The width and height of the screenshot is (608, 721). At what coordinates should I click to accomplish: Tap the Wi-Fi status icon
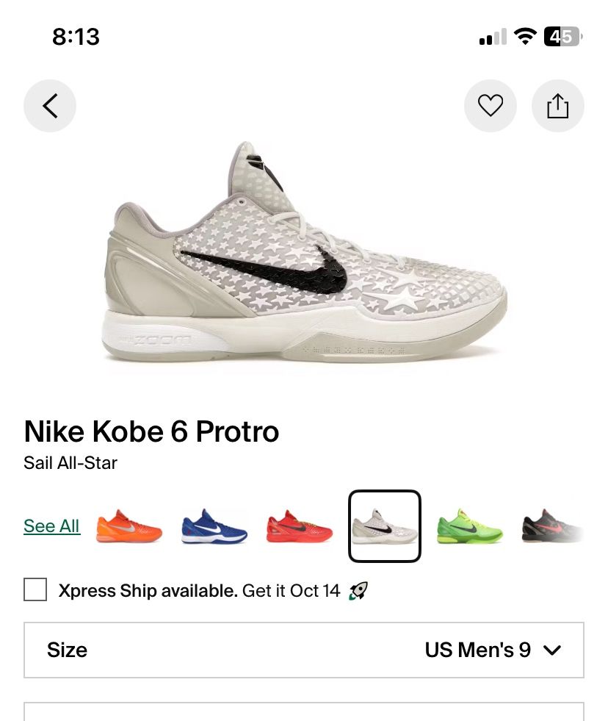(x=525, y=37)
